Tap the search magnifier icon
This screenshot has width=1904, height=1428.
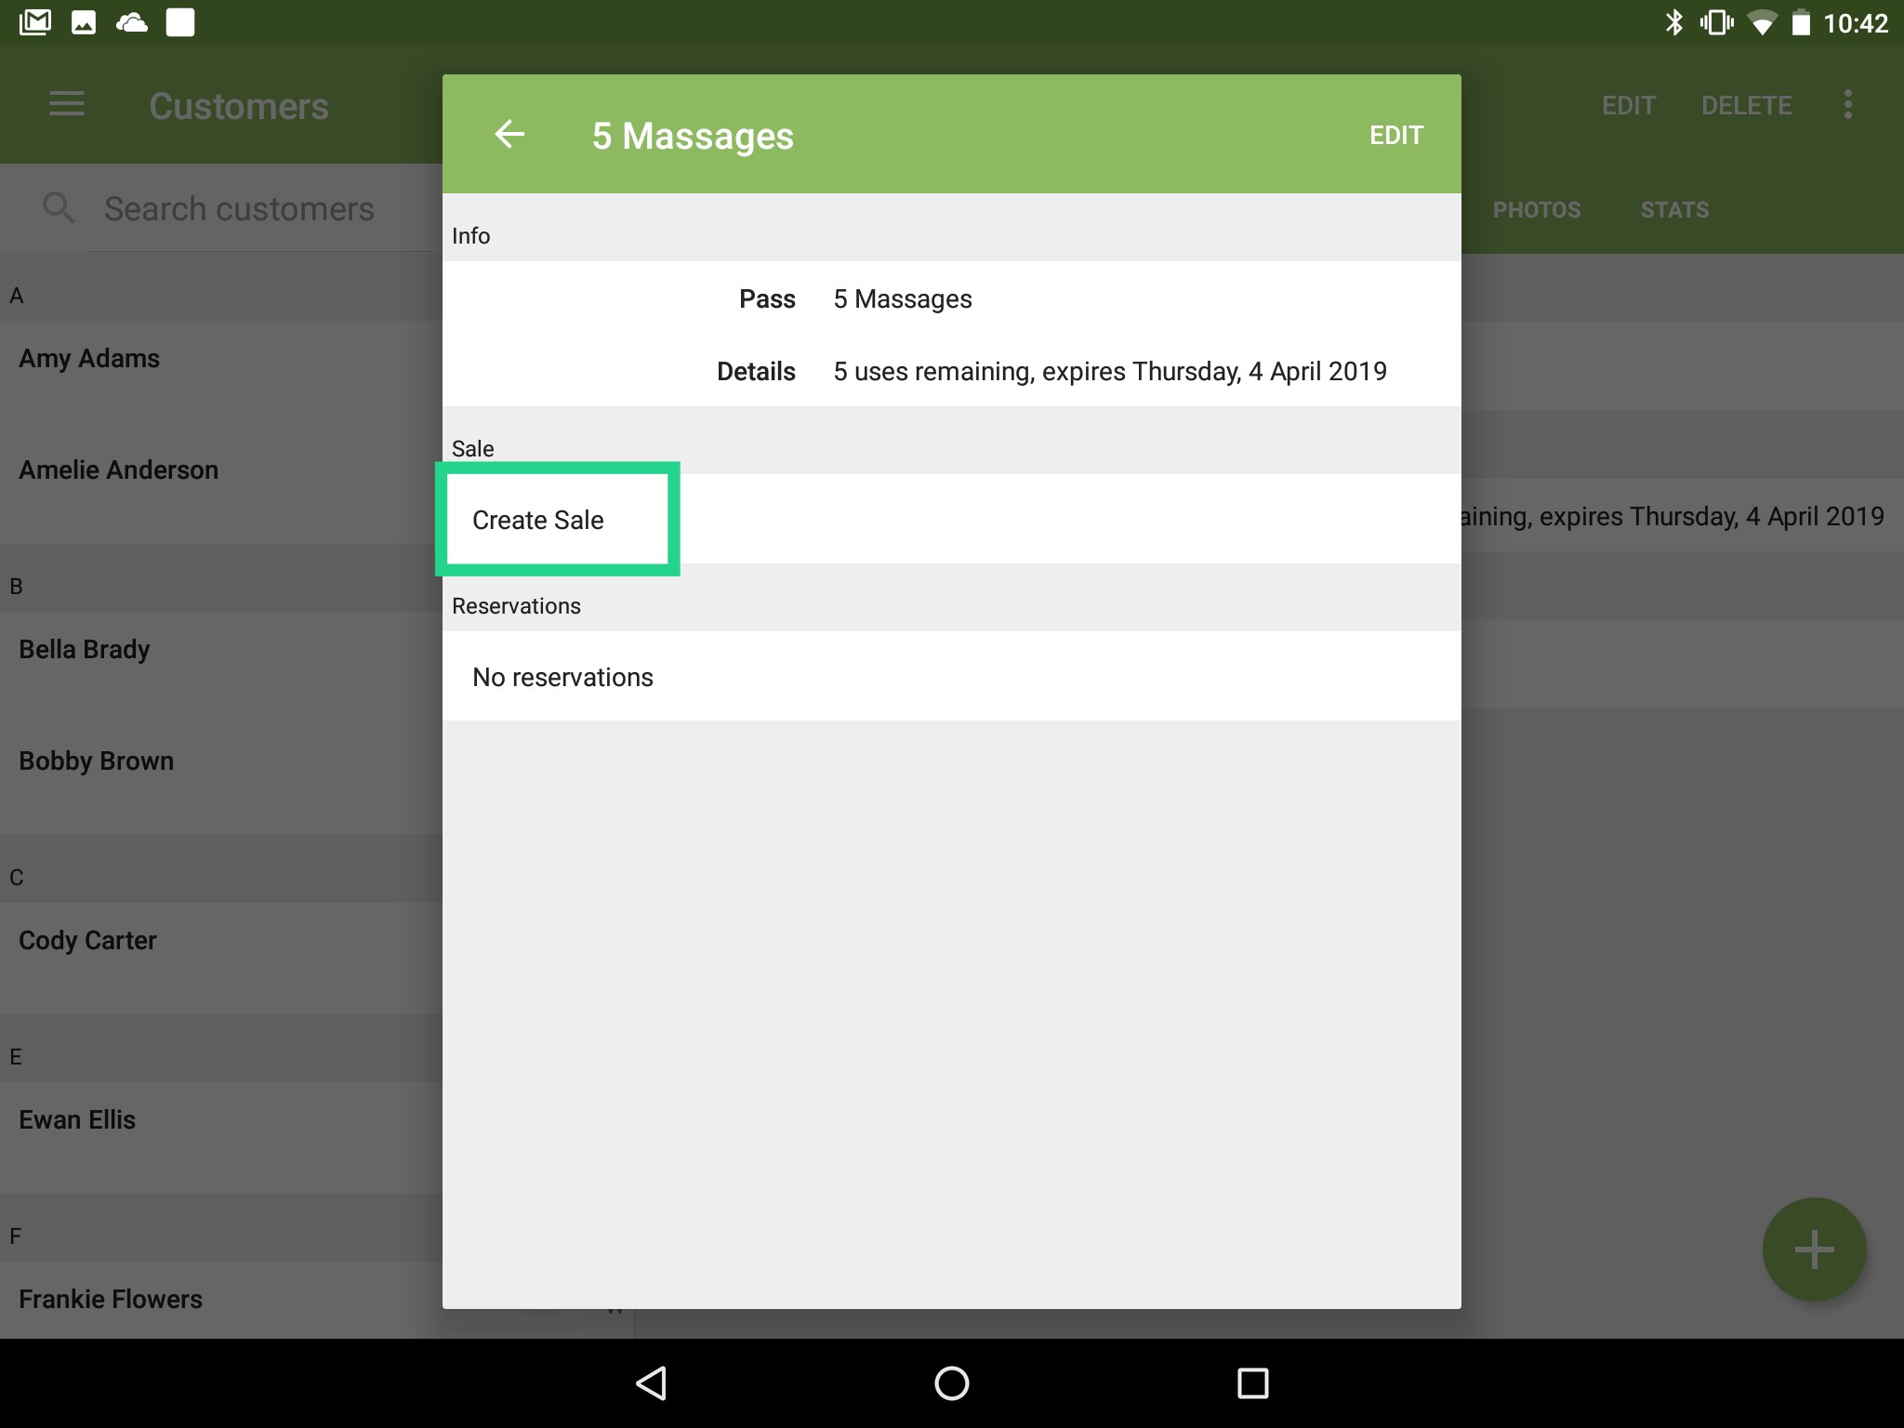click(59, 207)
